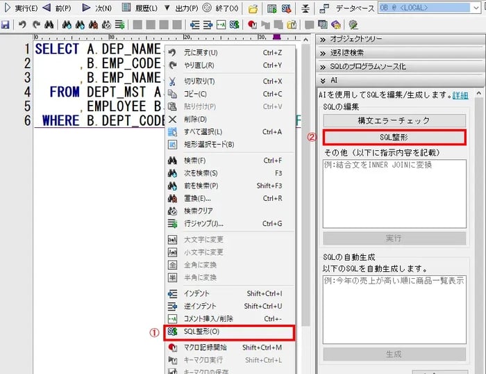
Task: Choose すべて選択(L) in context menu
Action: [x=203, y=131]
